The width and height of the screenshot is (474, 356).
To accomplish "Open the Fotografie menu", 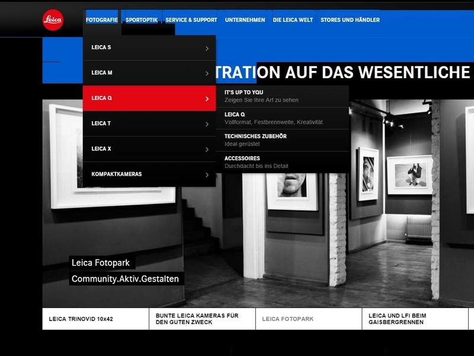I will 102,20.
